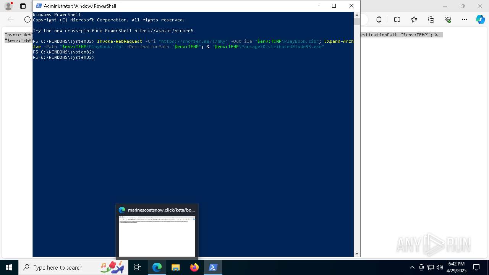This screenshot has width=489, height=275.
Task: Click the Administrator: Windows PowerShell title
Action: click(x=80, y=6)
